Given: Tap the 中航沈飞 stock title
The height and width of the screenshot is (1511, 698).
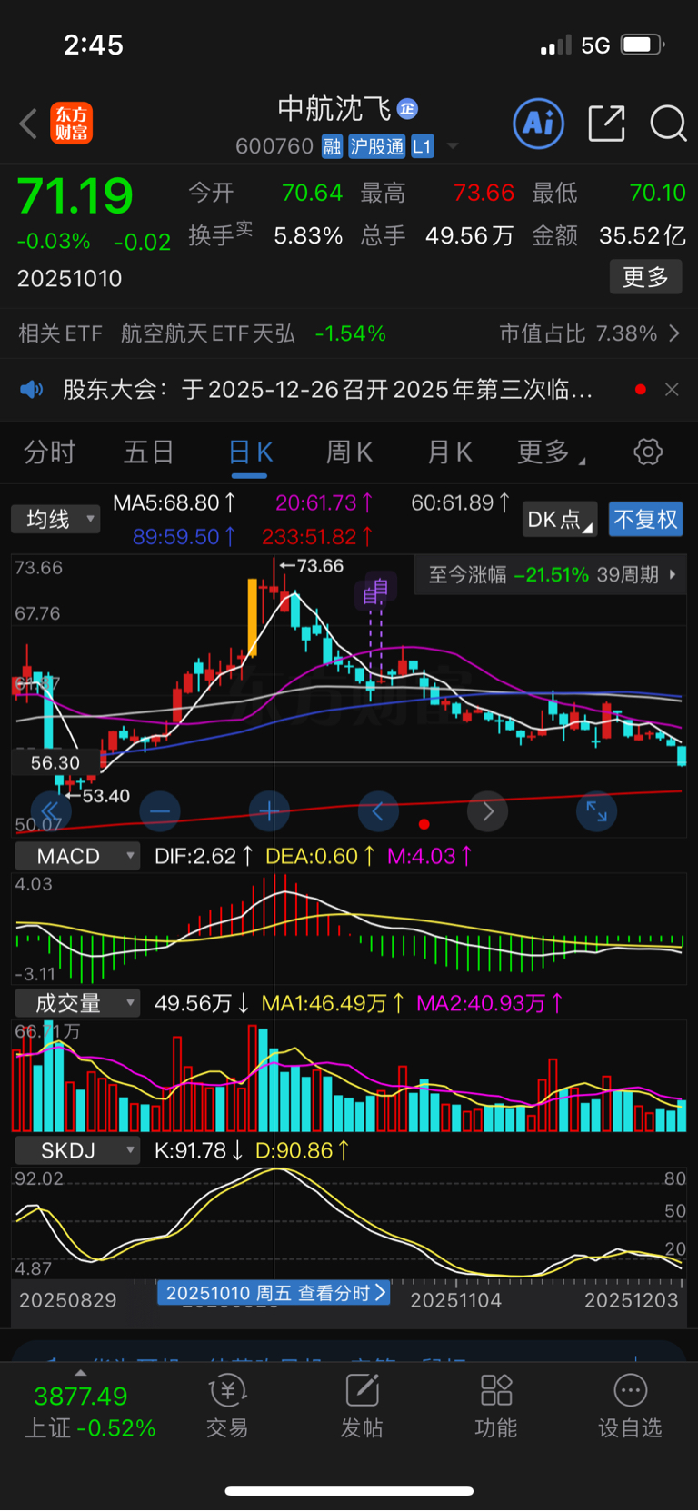Looking at the screenshot, I should 334,109.
